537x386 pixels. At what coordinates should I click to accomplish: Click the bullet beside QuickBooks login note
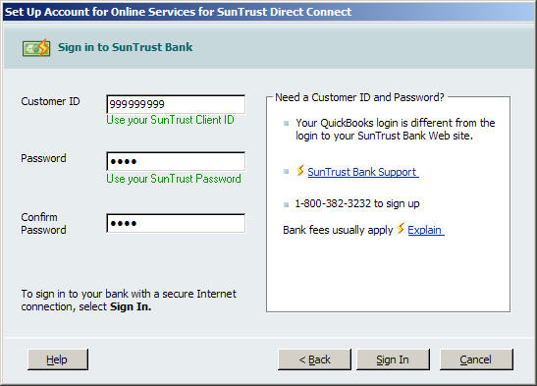(x=287, y=124)
